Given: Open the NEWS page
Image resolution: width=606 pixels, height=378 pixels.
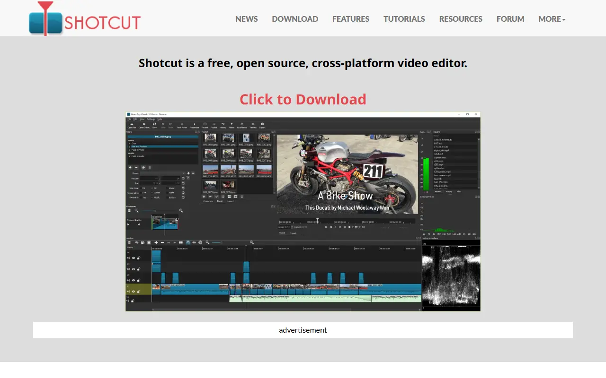Looking at the screenshot, I should click(247, 19).
